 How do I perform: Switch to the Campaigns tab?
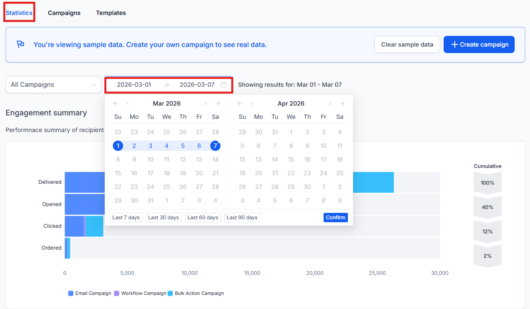point(64,13)
